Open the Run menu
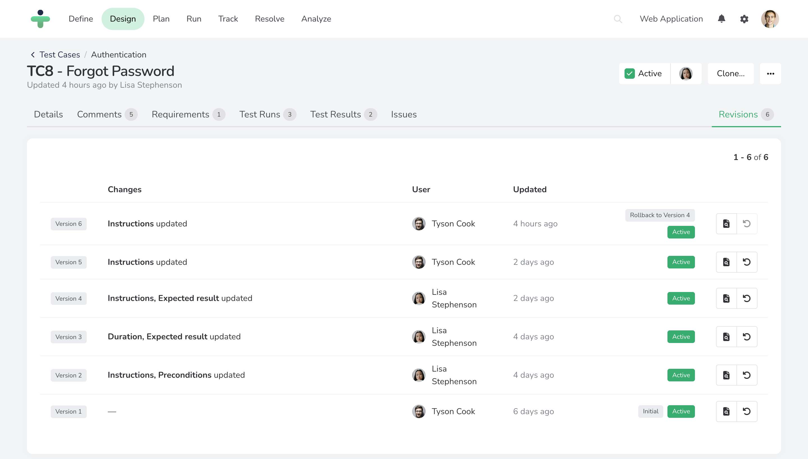Screen dimensions: 808x459 194,19
